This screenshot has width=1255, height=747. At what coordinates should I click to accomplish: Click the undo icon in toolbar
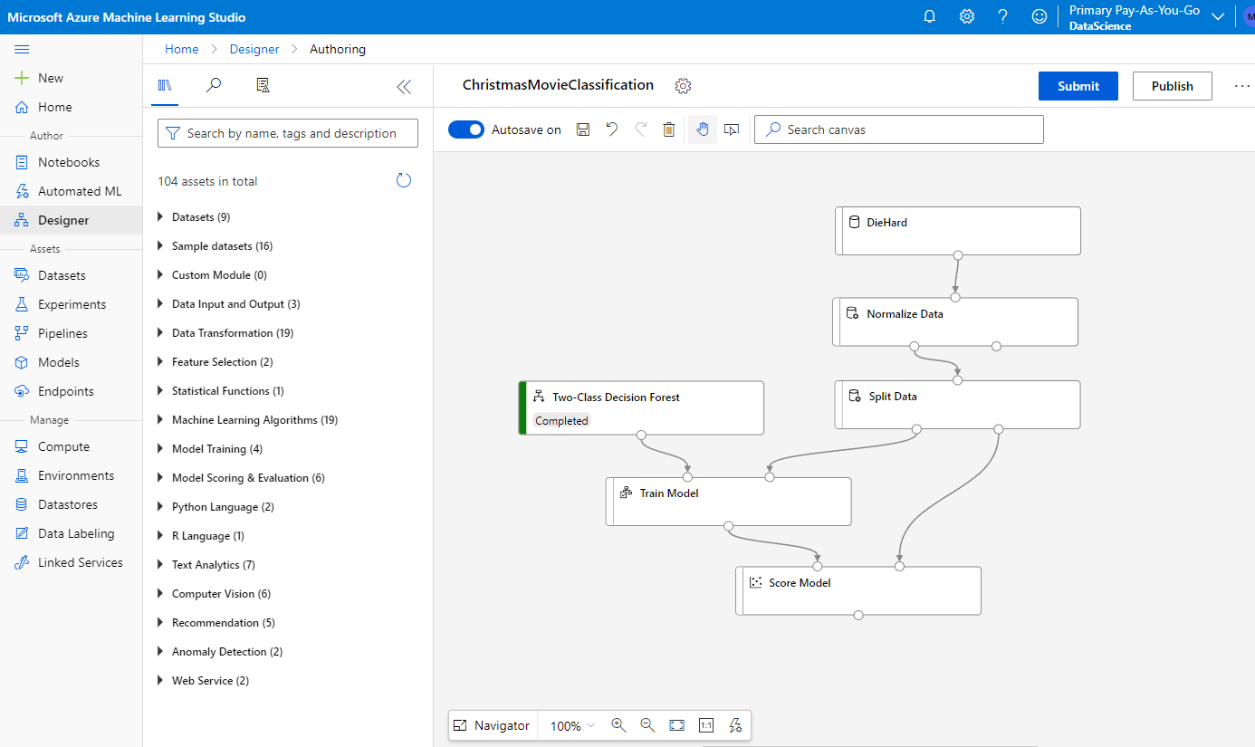point(612,129)
